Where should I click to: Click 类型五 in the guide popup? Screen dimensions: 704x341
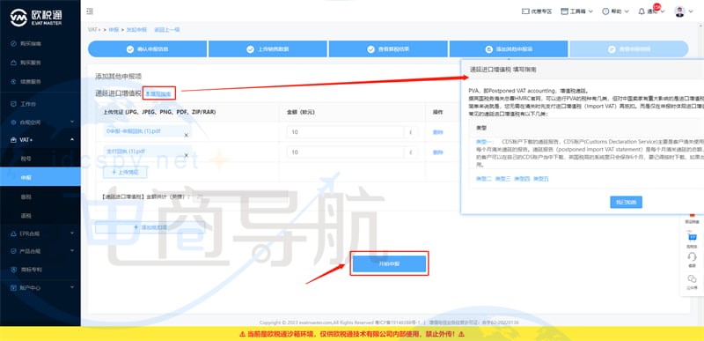(x=541, y=179)
